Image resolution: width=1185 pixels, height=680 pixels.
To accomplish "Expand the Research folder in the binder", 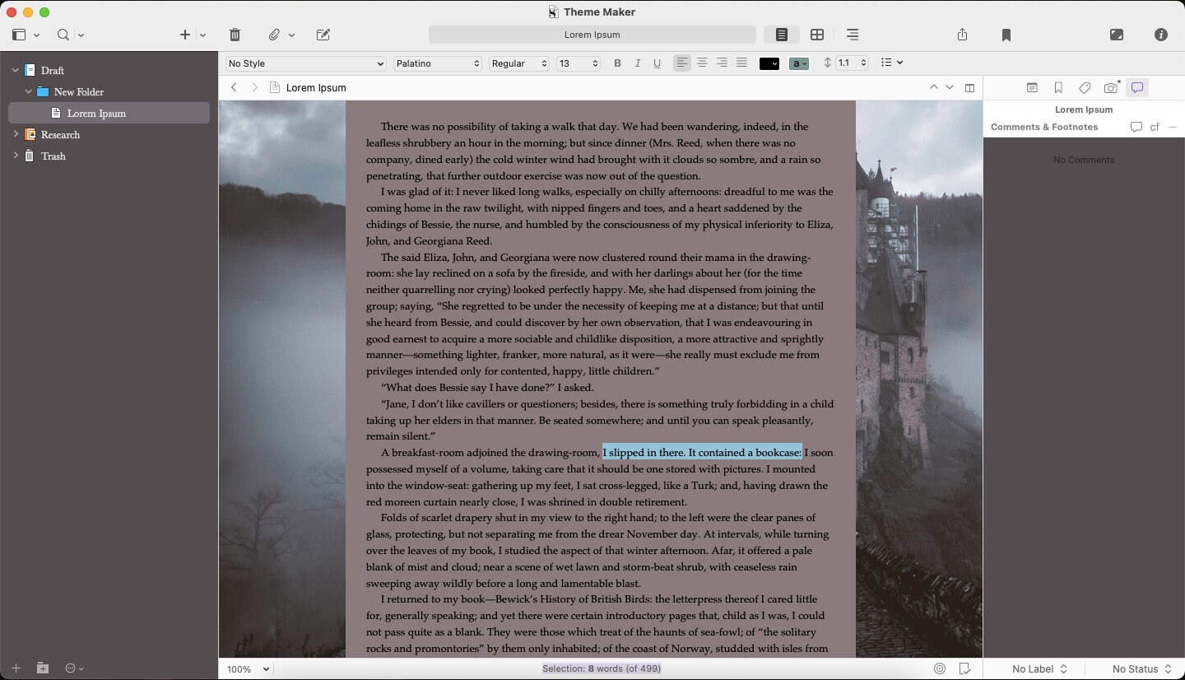I will [15, 134].
